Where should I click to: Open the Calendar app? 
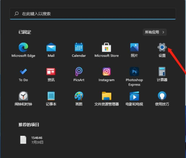pos(79,48)
